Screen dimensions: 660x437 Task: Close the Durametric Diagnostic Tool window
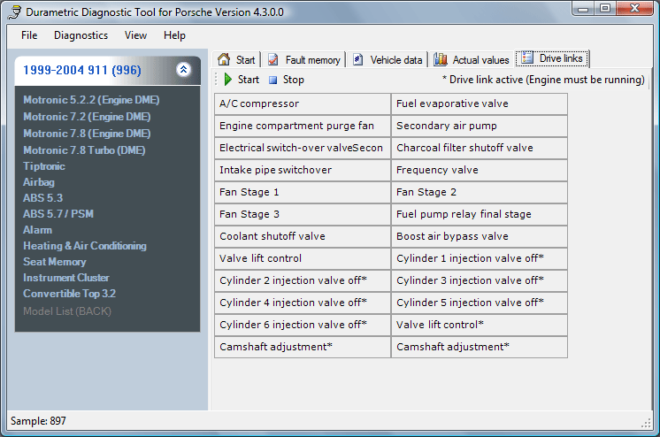[635, 9]
